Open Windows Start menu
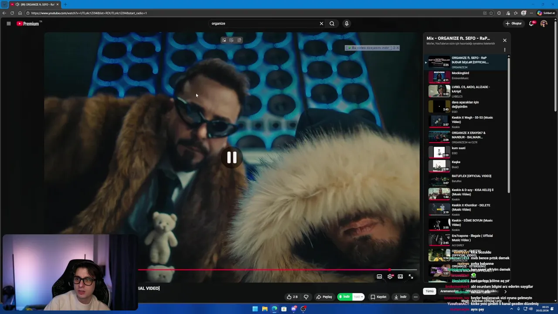The image size is (558, 314). pyautogui.click(x=255, y=309)
